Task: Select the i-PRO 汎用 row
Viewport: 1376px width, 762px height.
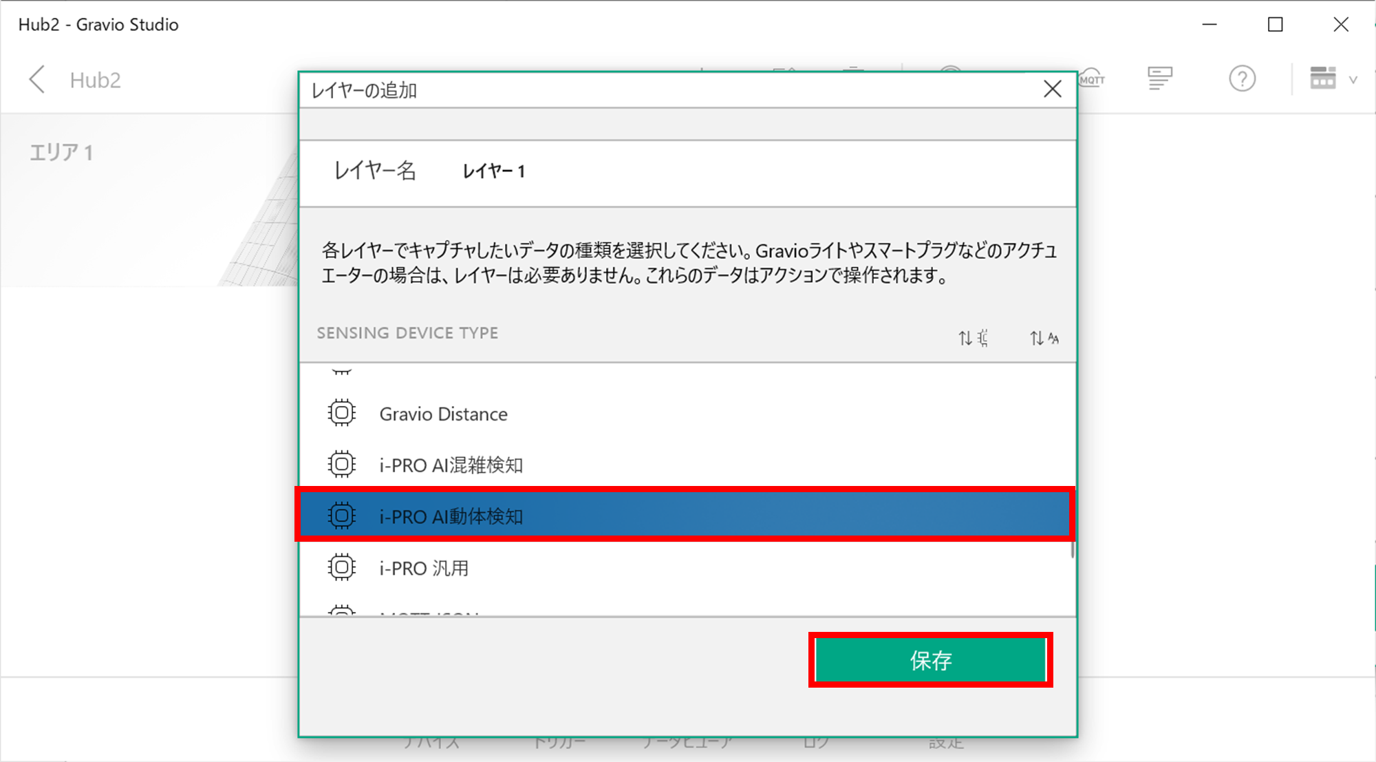Action: pyautogui.click(x=685, y=568)
